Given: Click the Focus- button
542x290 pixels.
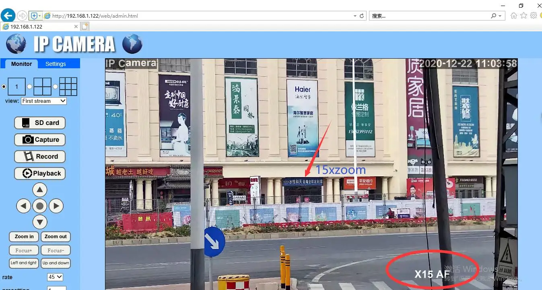Looking at the screenshot, I should [x=56, y=250].
